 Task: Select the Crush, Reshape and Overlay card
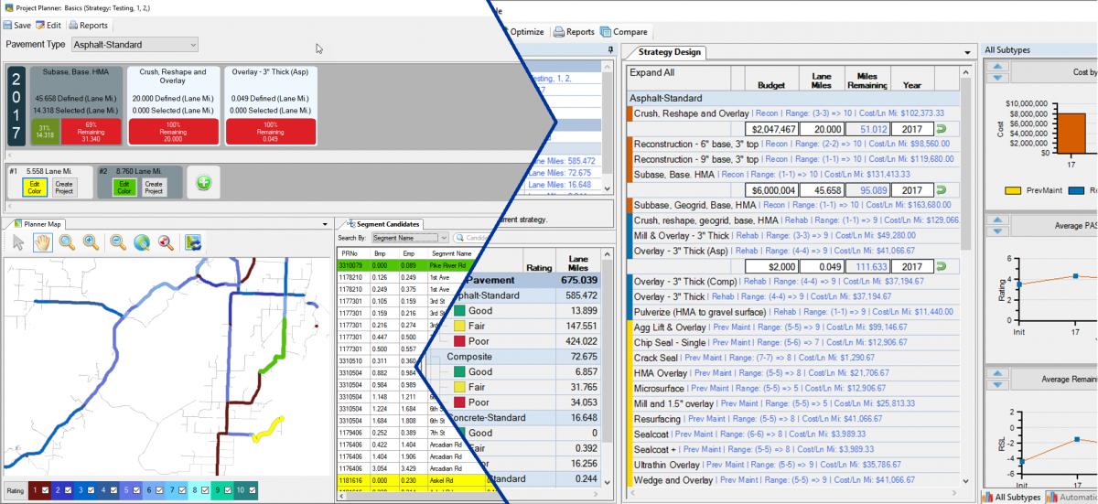173,105
